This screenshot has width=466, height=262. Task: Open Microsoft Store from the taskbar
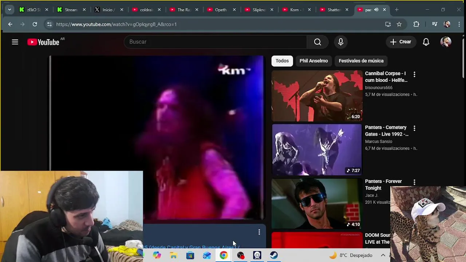(x=190, y=255)
